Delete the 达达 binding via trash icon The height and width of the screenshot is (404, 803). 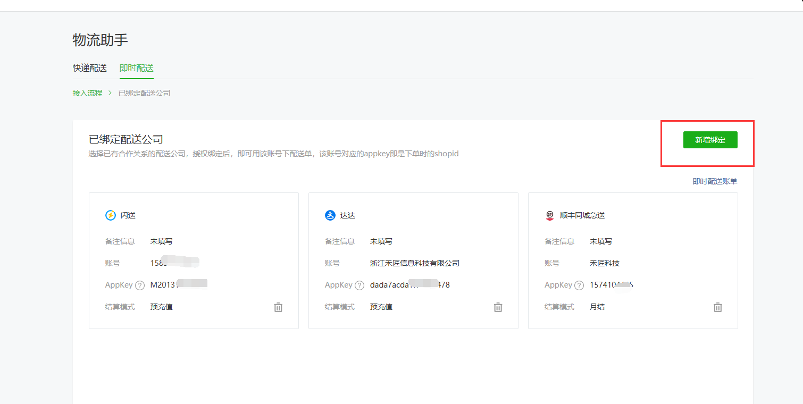pos(498,307)
